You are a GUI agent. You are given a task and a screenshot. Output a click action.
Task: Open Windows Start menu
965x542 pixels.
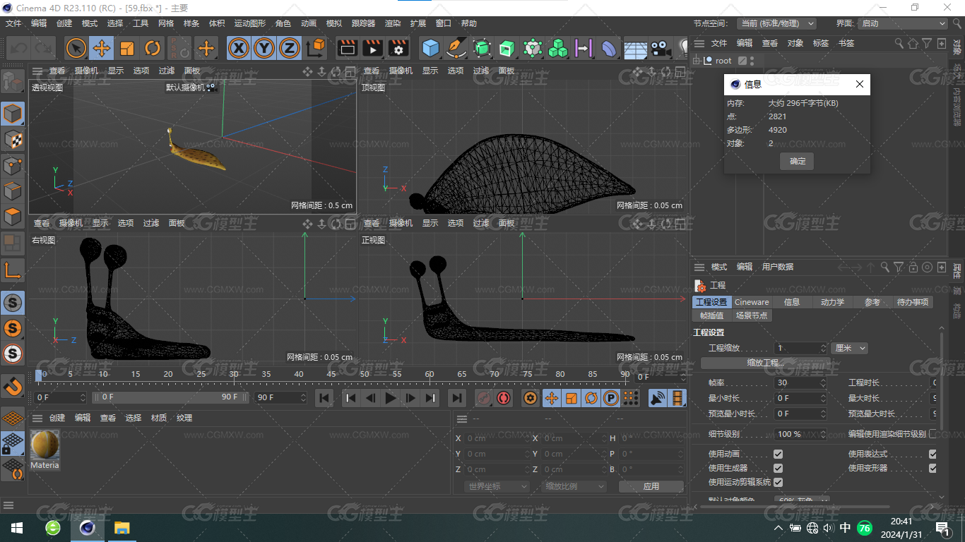point(17,527)
